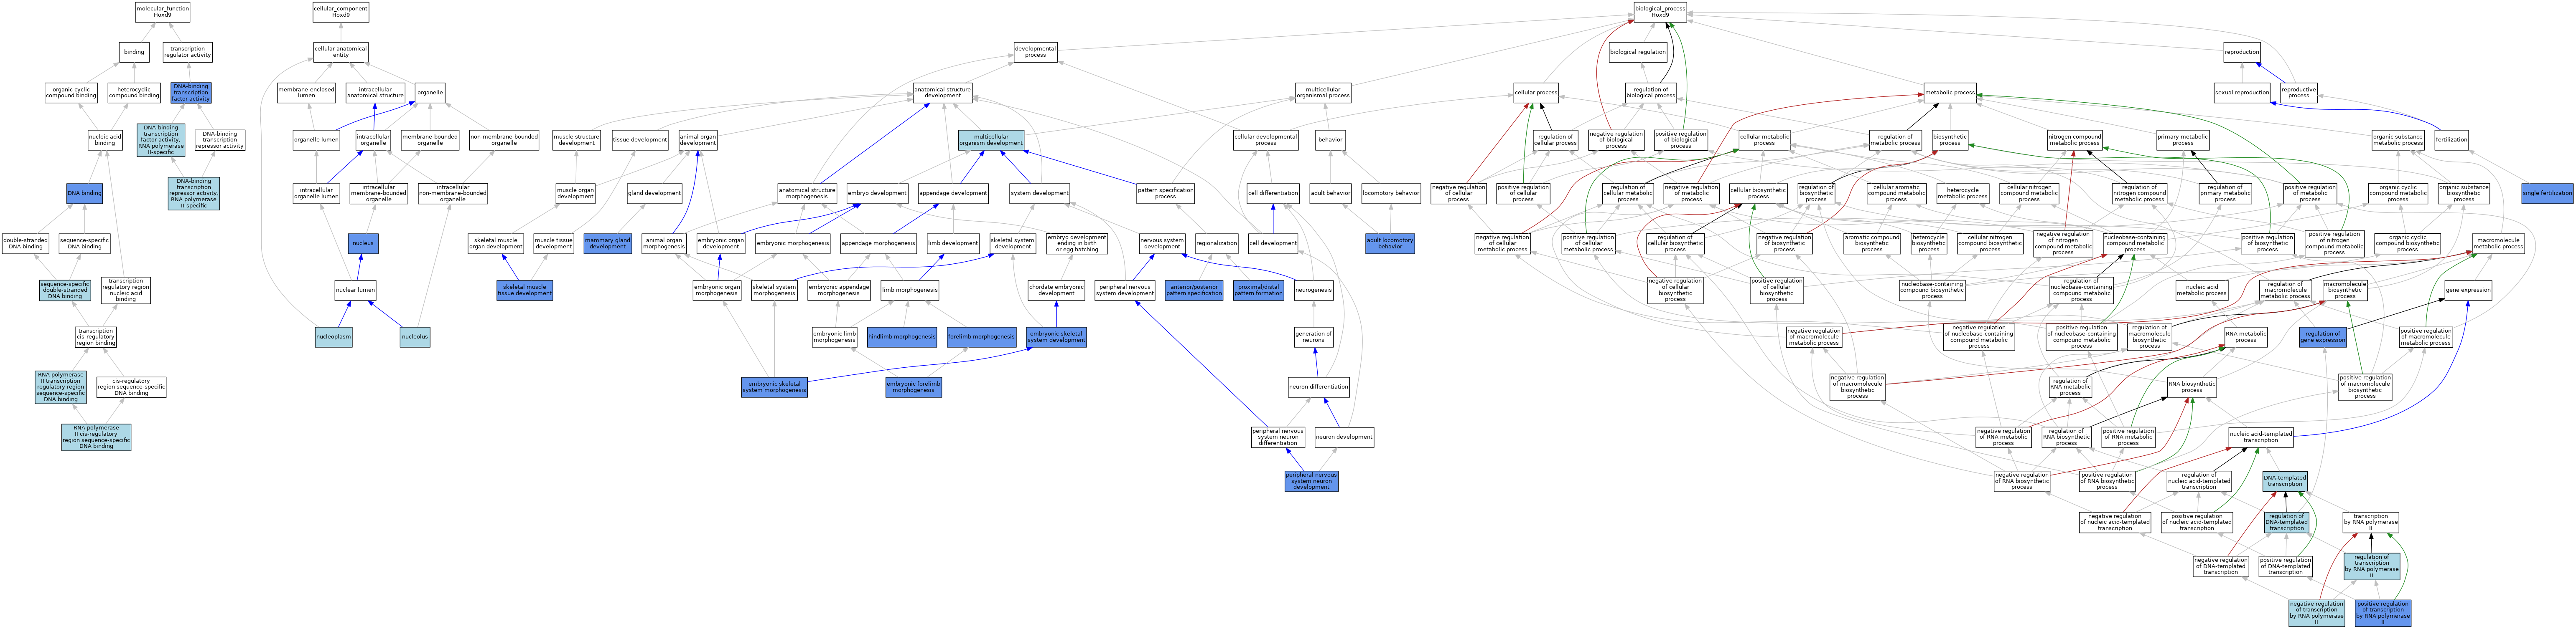Select 'skeletal muscle tissue development' node
2576x629 pixels.
coord(525,291)
